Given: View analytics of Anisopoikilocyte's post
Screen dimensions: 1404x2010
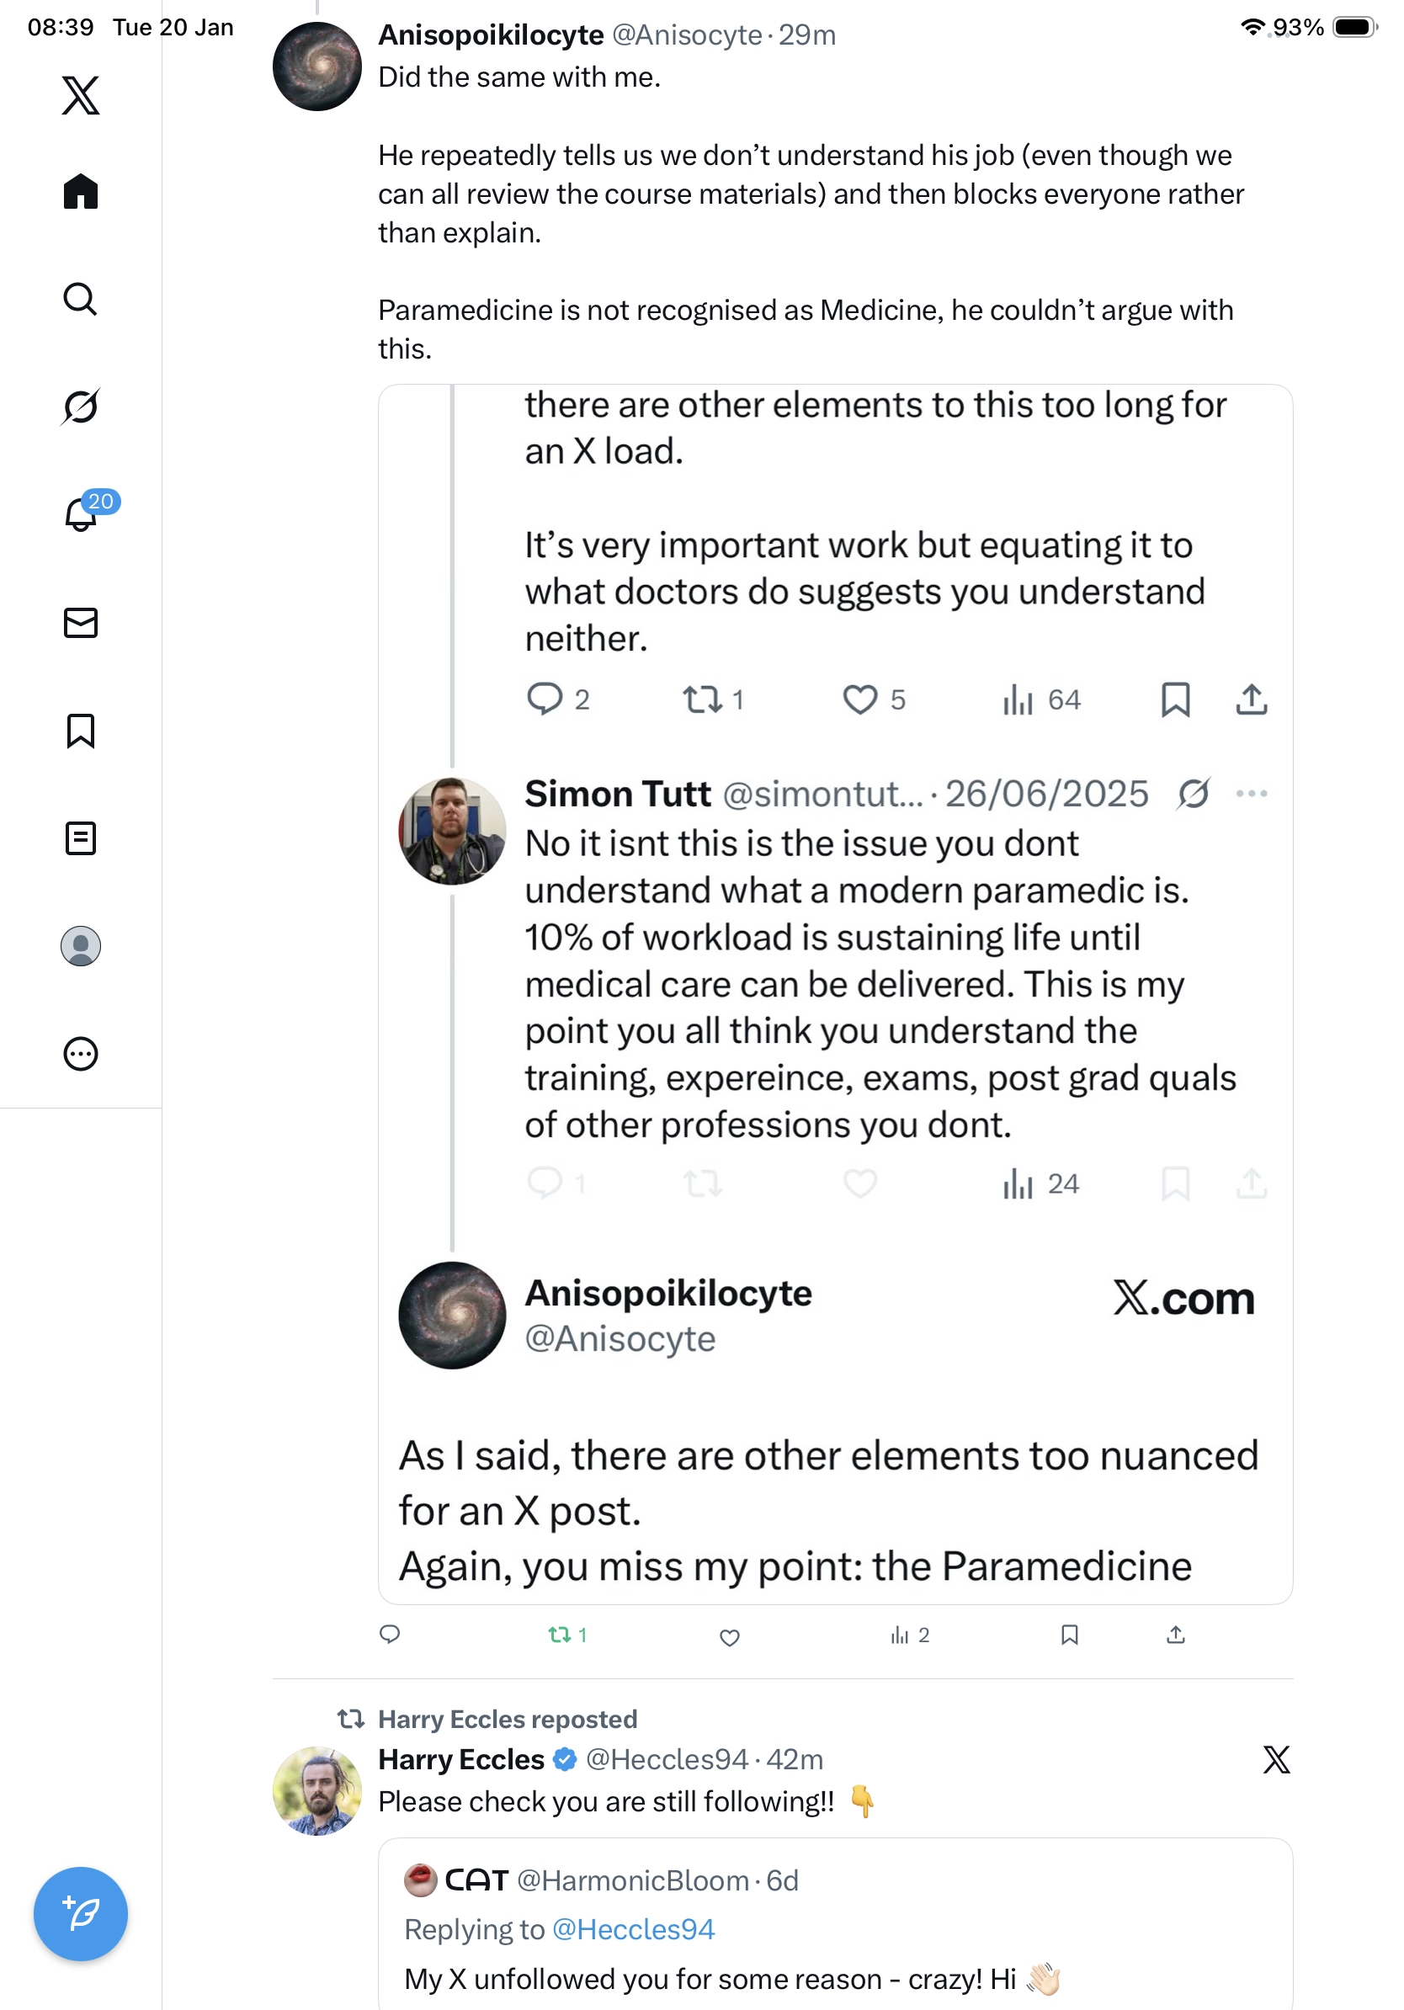Looking at the screenshot, I should 909,1635.
